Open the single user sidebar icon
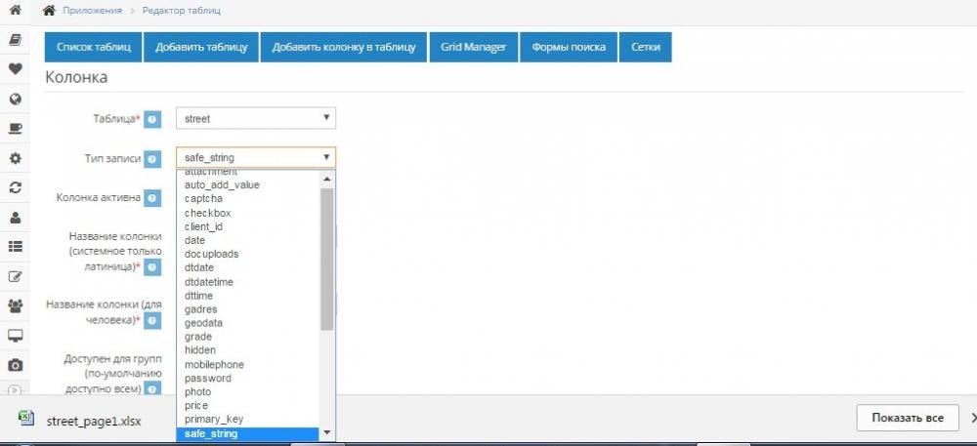The width and height of the screenshot is (977, 446). point(15,218)
